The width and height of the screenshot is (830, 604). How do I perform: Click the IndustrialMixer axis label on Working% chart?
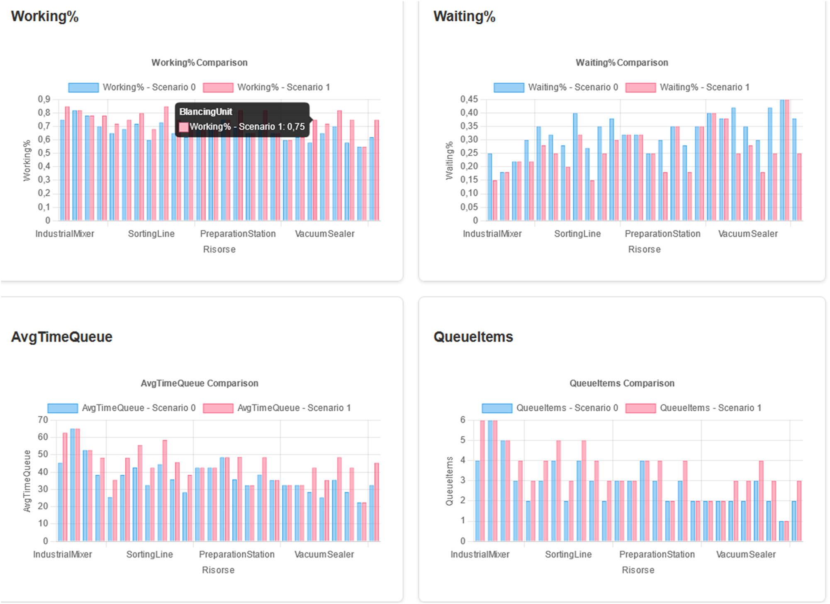(x=66, y=234)
